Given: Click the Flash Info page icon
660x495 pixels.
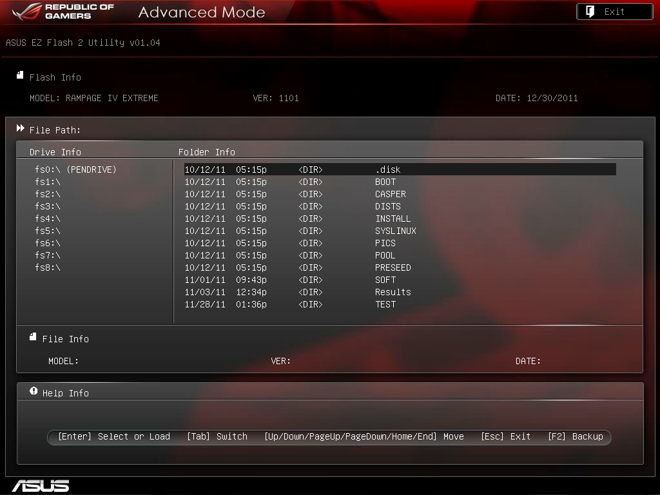Looking at the screenshot, I should pos(20,75).
